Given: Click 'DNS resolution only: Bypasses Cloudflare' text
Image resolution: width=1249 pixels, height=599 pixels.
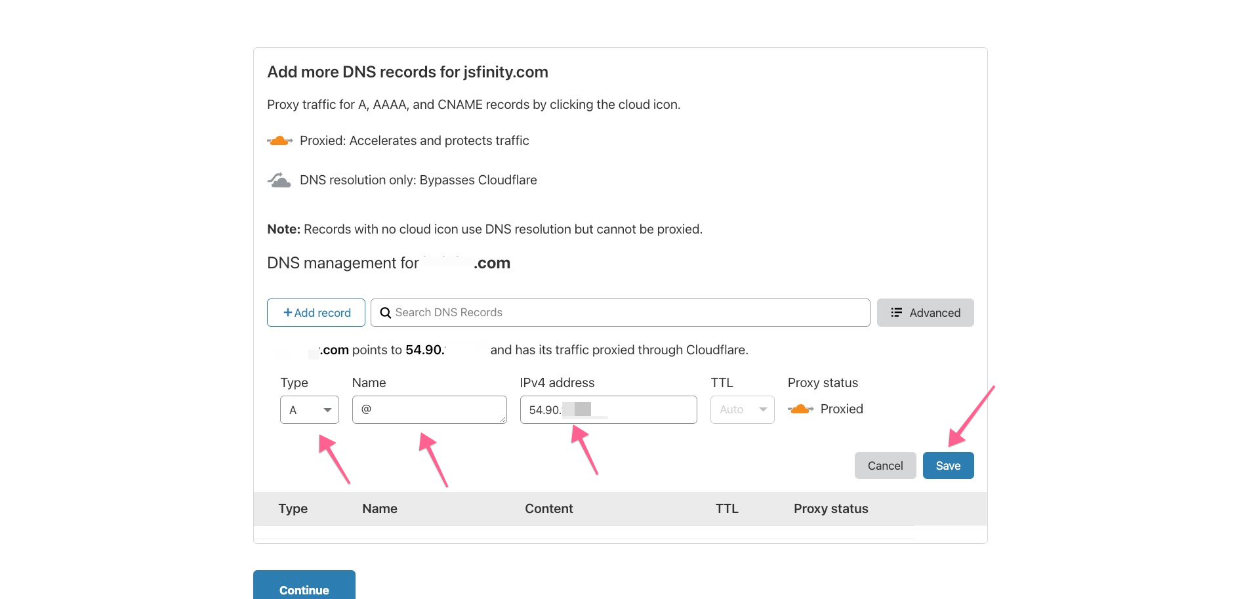Looking at the screenshot, I should click(x=418, y=180).
